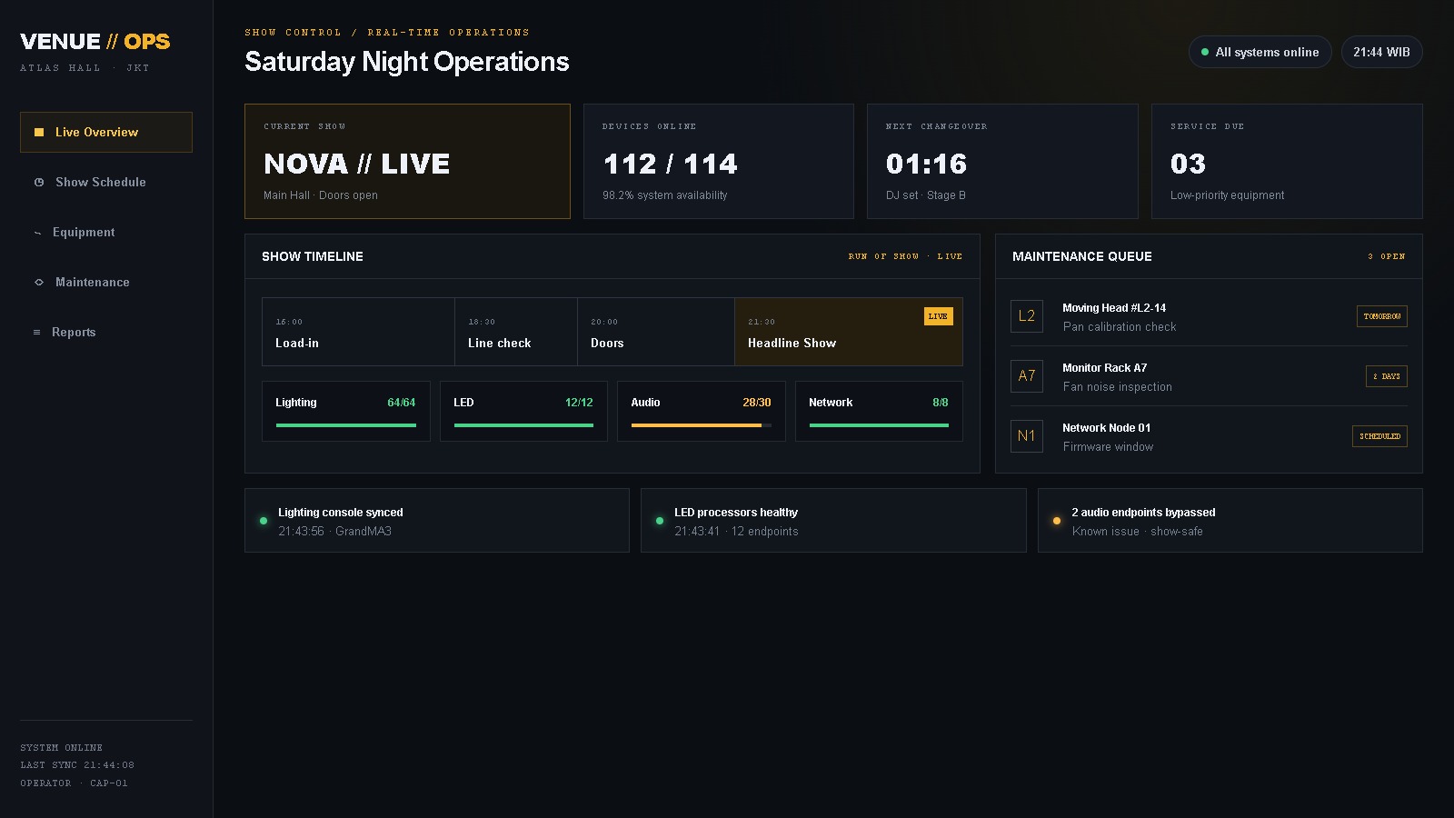Click Lighting console synced message
1454x818 pixels.
coord(341,513)
